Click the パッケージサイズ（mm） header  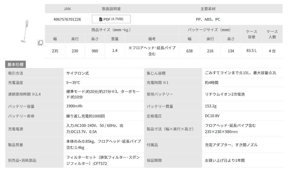pyautogui.click(x=209, y=30)
